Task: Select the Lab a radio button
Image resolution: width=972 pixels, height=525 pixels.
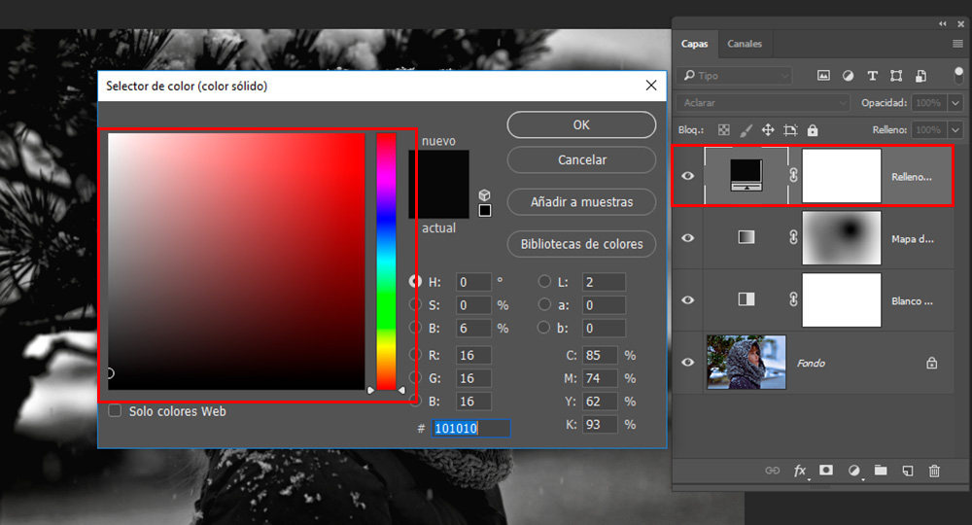Action: coord(544,304)
